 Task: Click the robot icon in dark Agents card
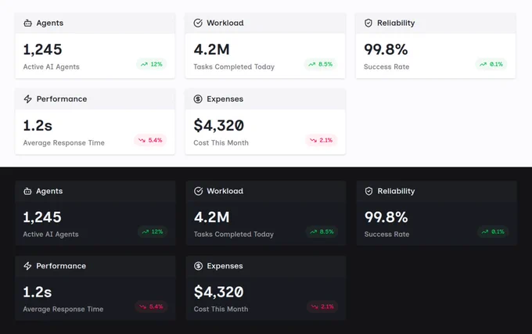point(28,191)
